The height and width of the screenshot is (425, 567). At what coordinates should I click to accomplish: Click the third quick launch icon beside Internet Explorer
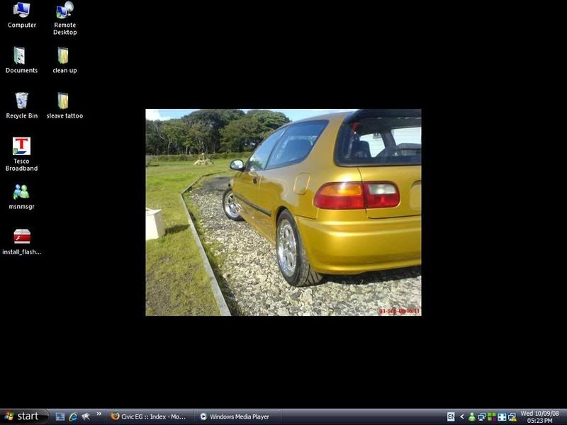[86, 416]
